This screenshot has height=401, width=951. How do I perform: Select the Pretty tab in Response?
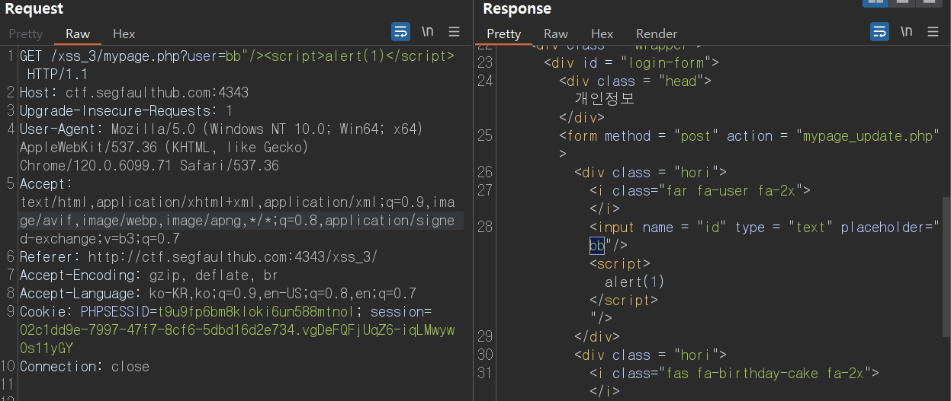coord(504,33)
